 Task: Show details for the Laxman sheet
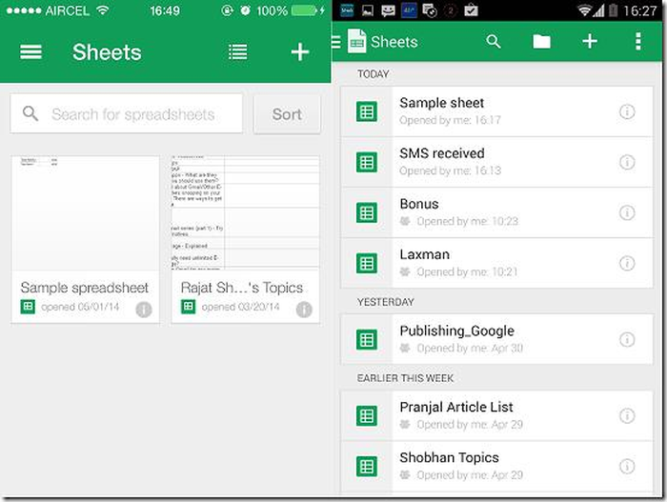(627, 263)
